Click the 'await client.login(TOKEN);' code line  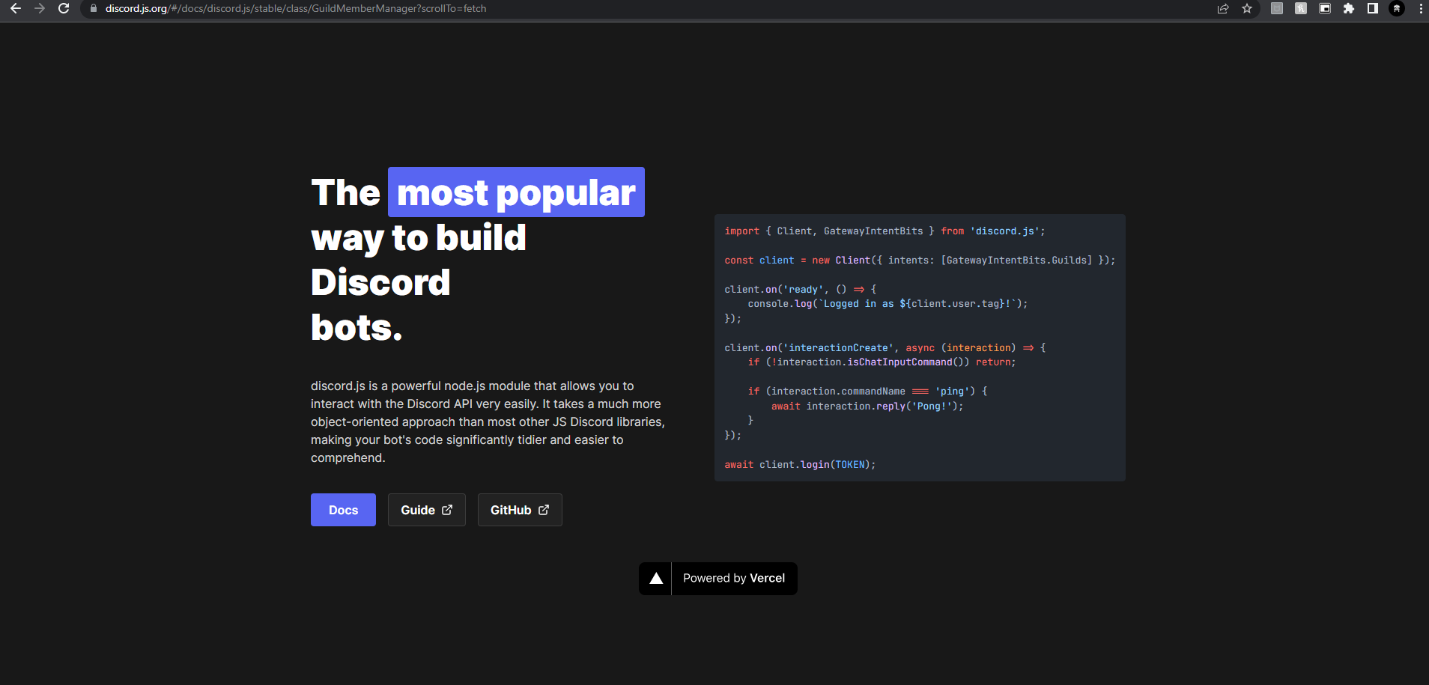pos(800,465)
